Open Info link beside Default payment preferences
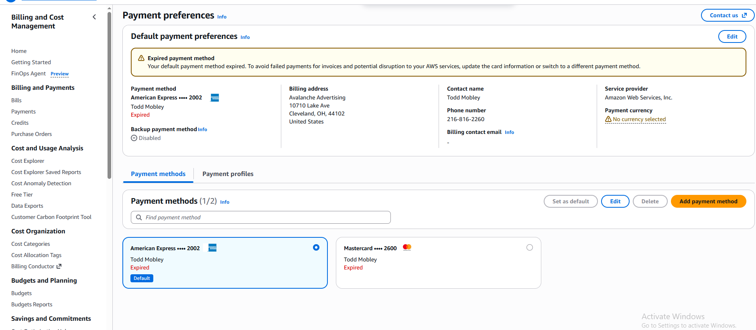Screen dimensions: 756x330 click(x=245, y=37)
